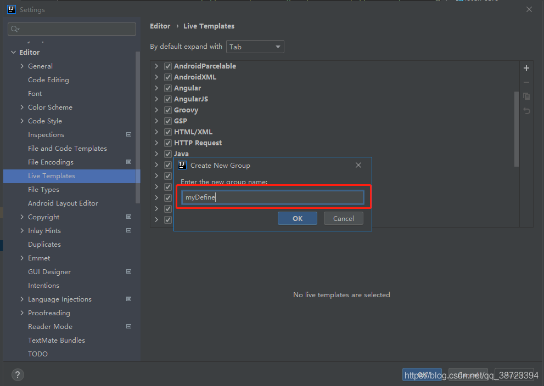This screenshot has width=544, height=386.
Task: Expand the Groovy template group
Action: [156, 110]
